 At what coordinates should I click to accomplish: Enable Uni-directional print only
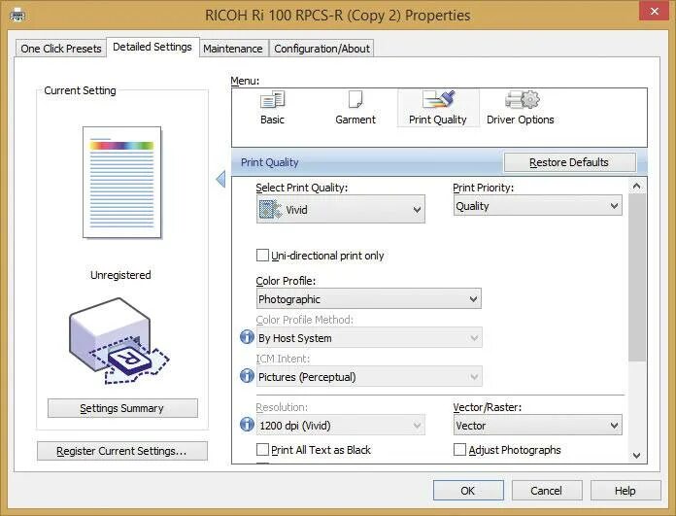click(262, 255)
